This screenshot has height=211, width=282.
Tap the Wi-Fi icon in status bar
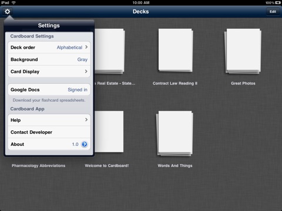14,2
